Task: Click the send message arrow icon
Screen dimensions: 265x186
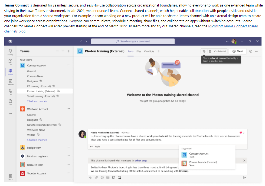Action: click(x=244, y=178)
